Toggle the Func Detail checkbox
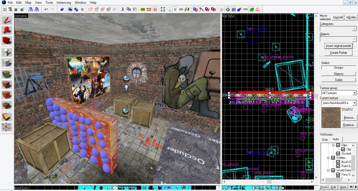The height and width of the screenshot is (191, 358). [x=338, y=174]
